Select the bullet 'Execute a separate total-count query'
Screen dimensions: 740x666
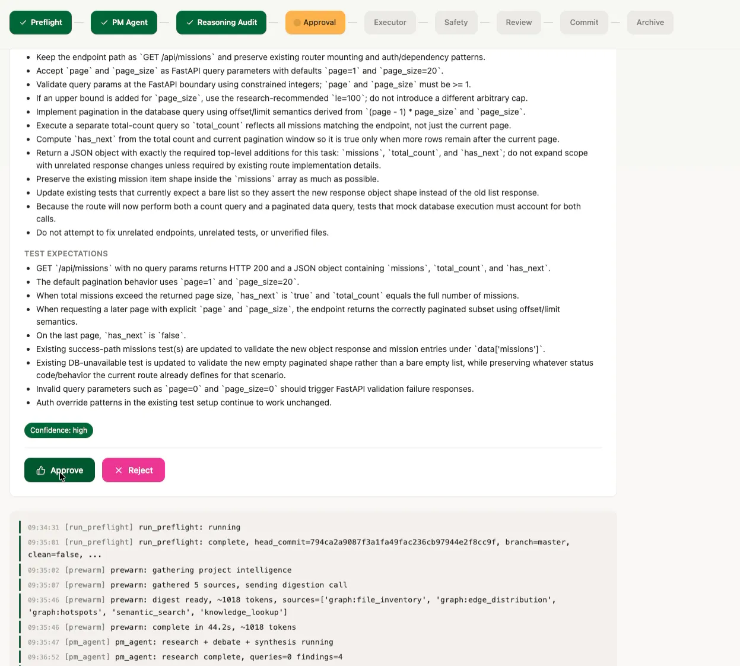pyautogui.click(x=274, y=125)
